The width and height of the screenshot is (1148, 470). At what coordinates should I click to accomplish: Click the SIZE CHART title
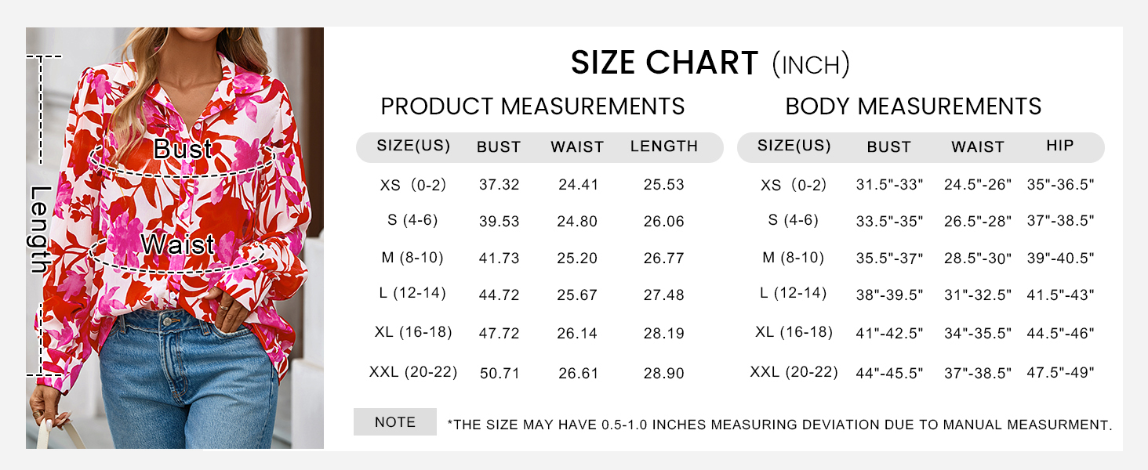[664, 63]
